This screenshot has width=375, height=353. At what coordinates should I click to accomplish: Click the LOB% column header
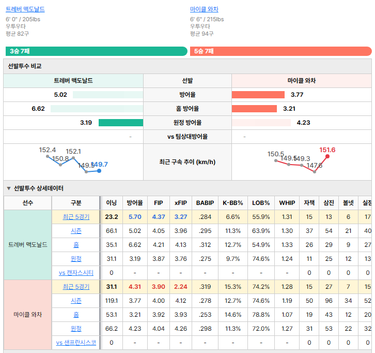261,203
